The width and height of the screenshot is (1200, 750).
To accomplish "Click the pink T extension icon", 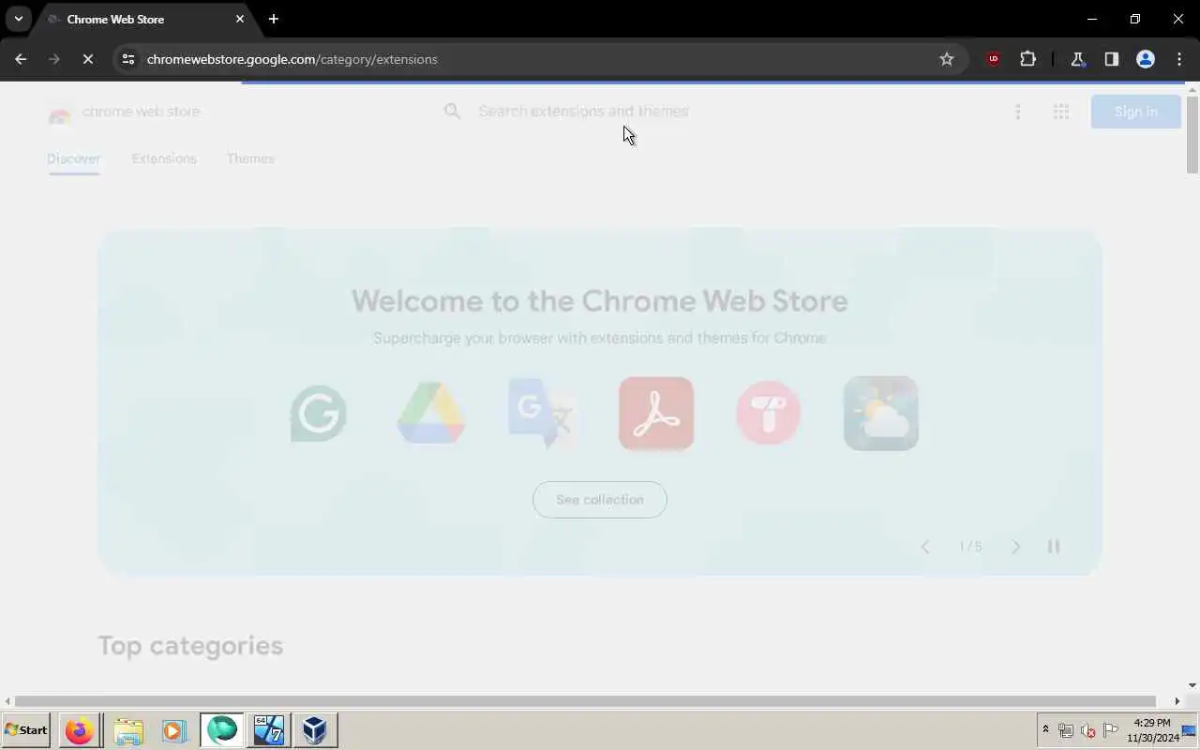I will [x=768, y=413].
